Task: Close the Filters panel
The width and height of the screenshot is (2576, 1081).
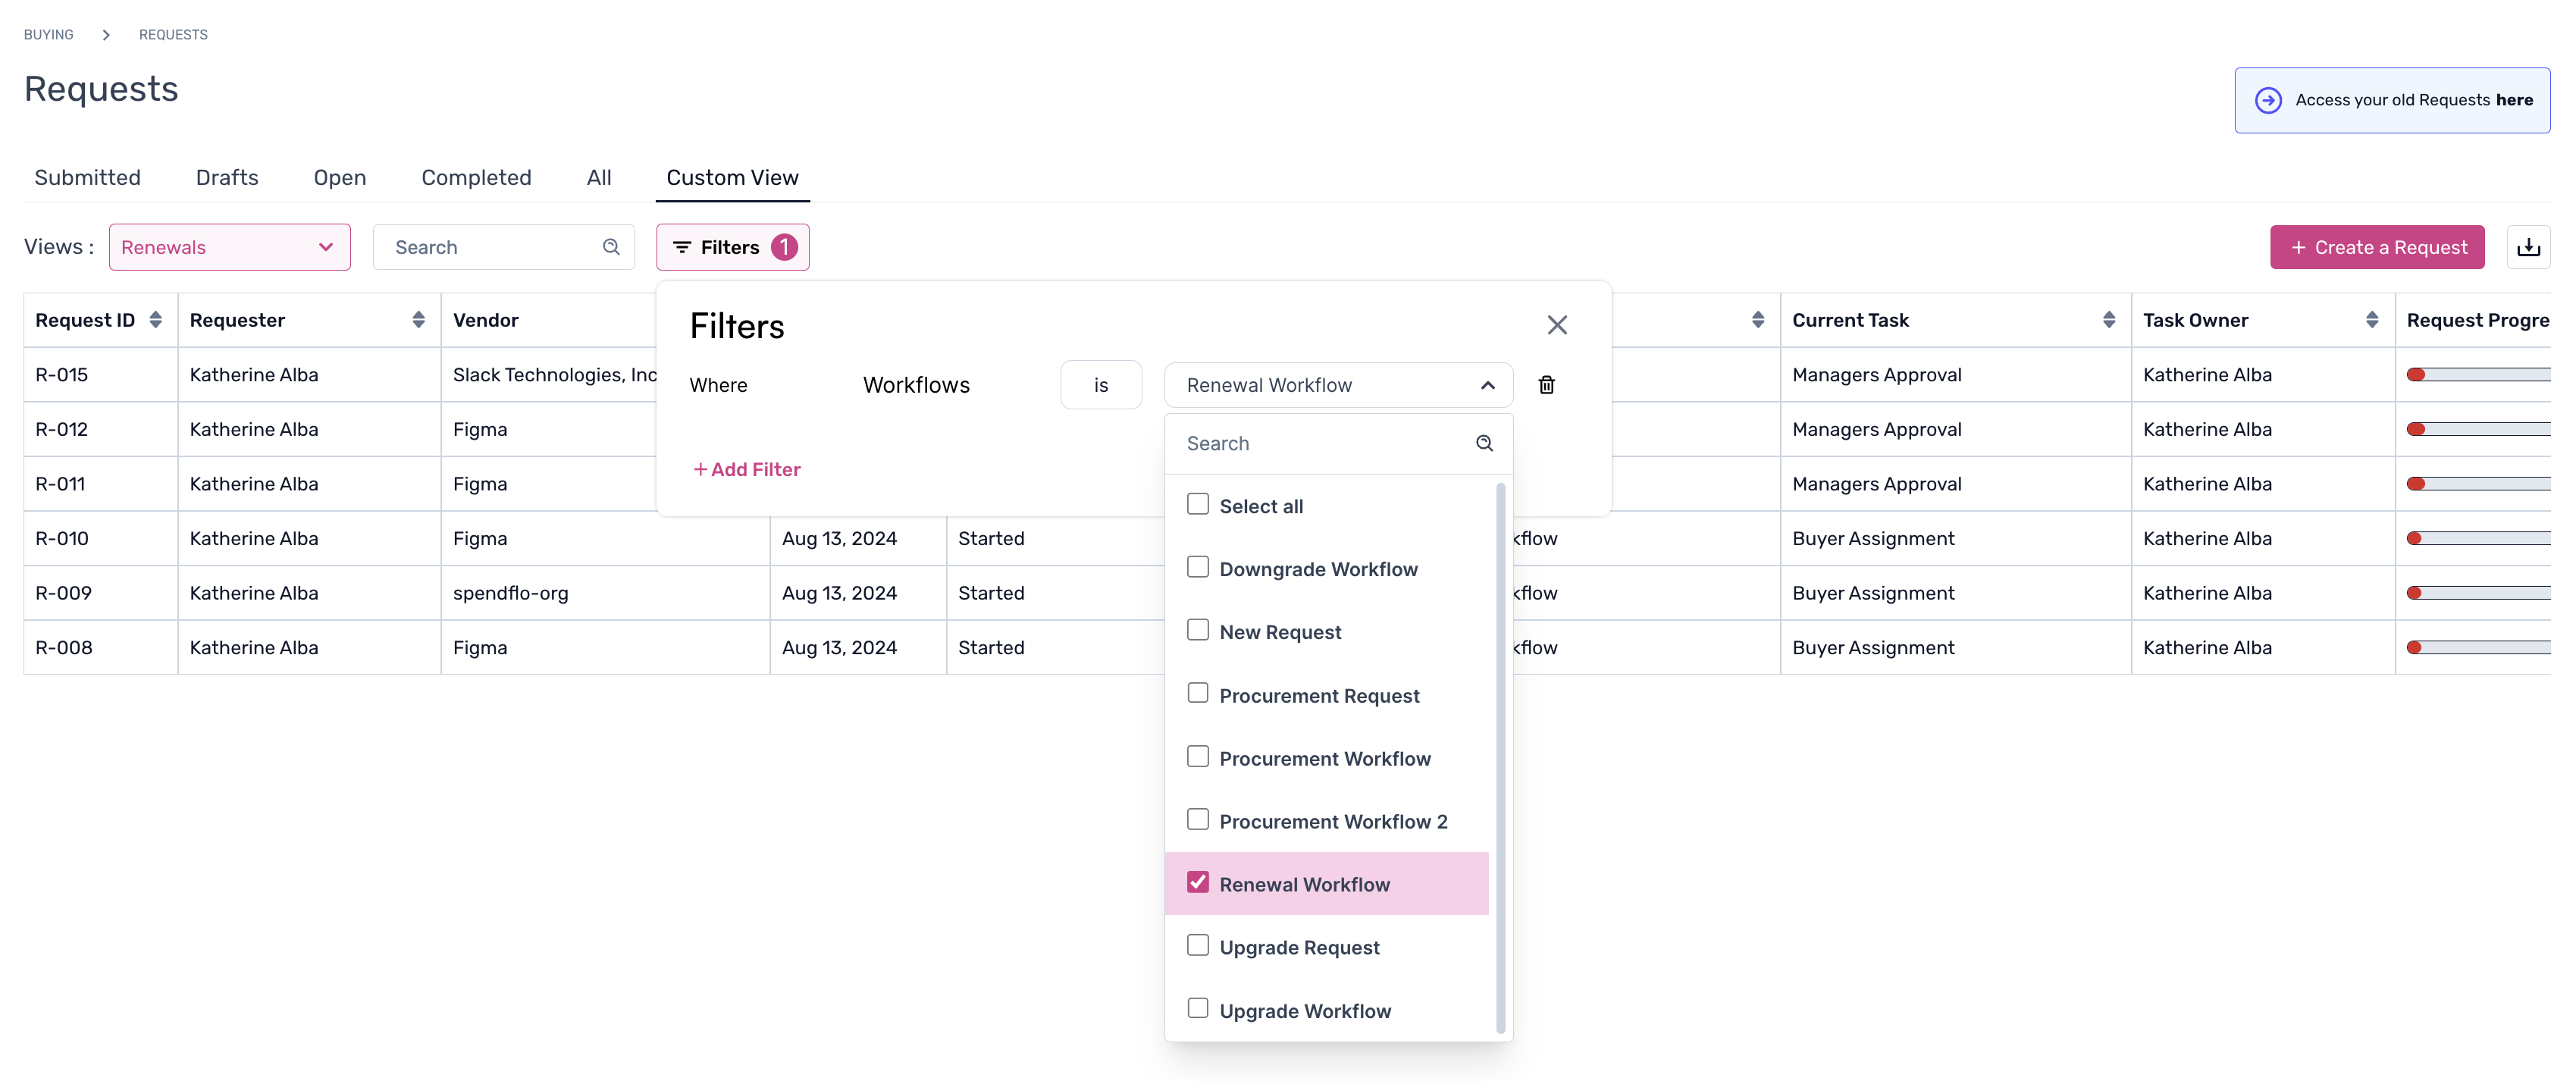Action: 1557,325
